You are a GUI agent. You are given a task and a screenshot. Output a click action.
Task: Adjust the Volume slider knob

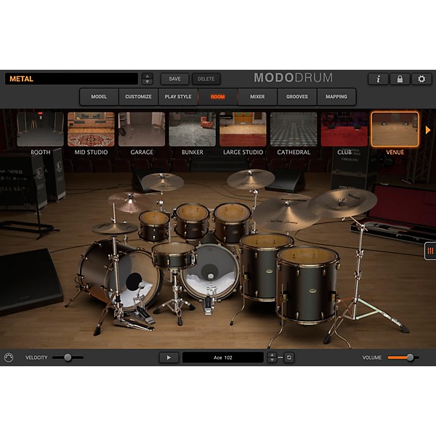410,358
